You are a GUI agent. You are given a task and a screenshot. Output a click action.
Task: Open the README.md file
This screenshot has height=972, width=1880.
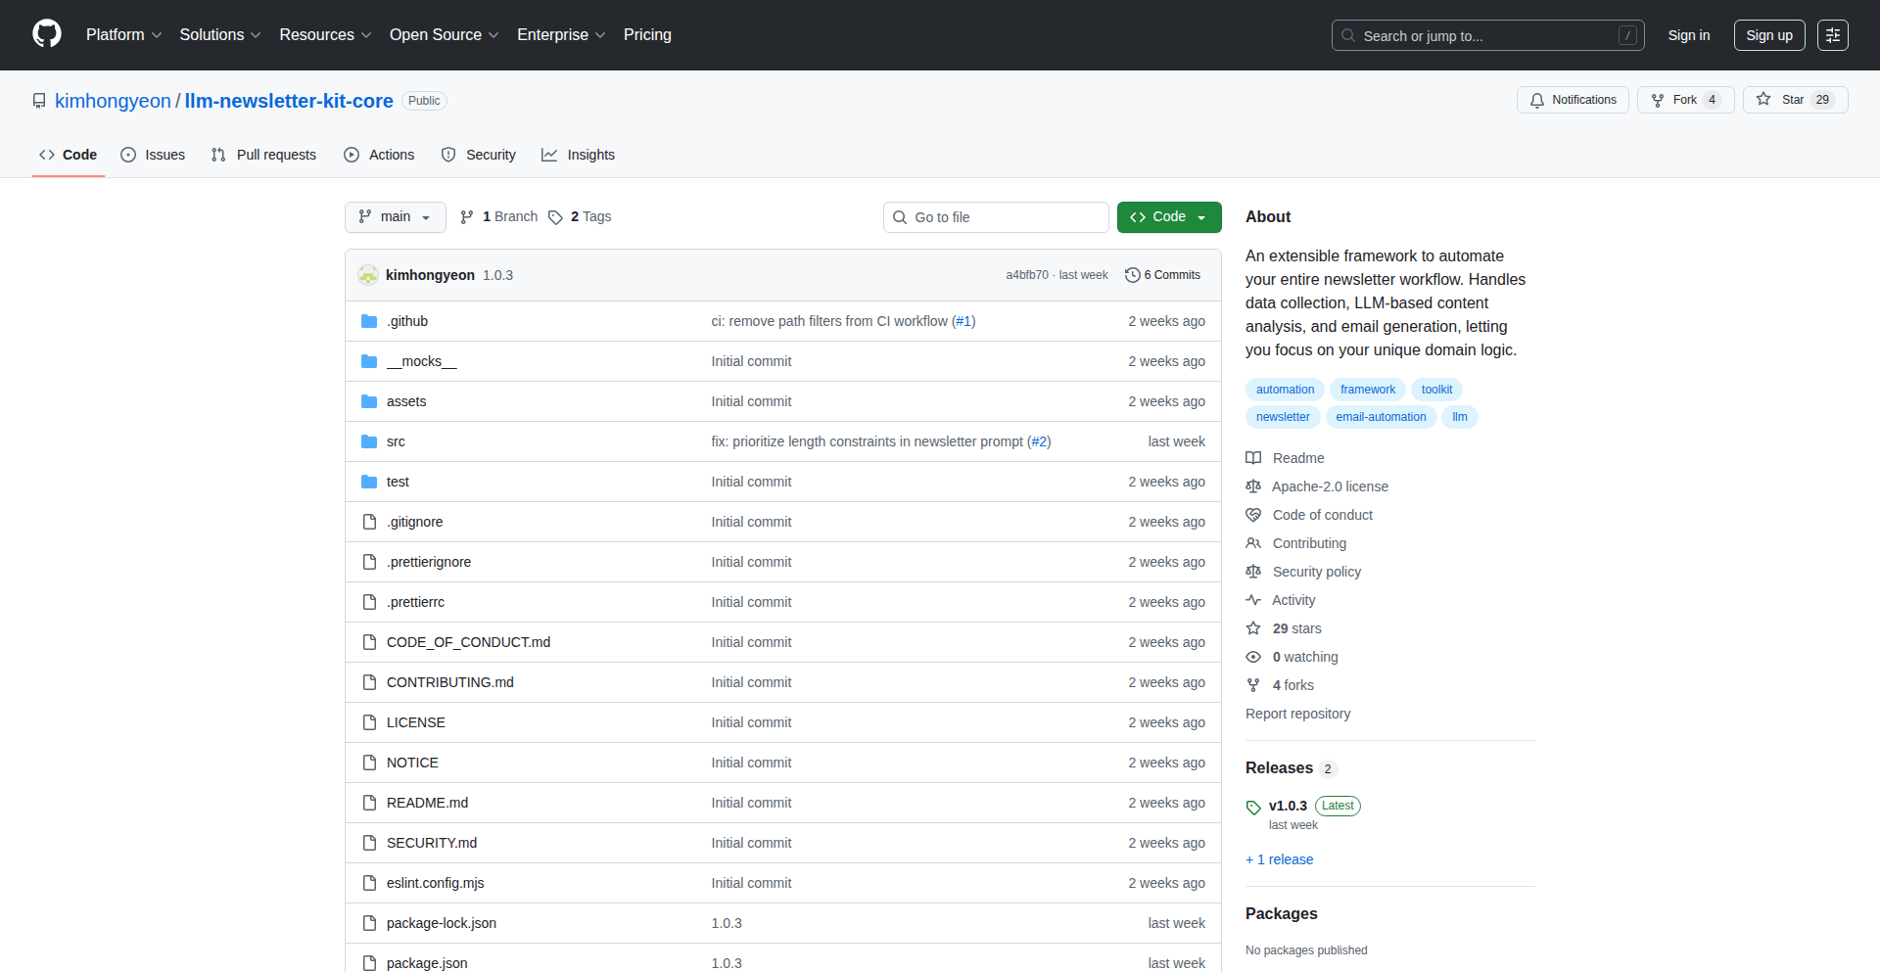[x=427, y=803]
